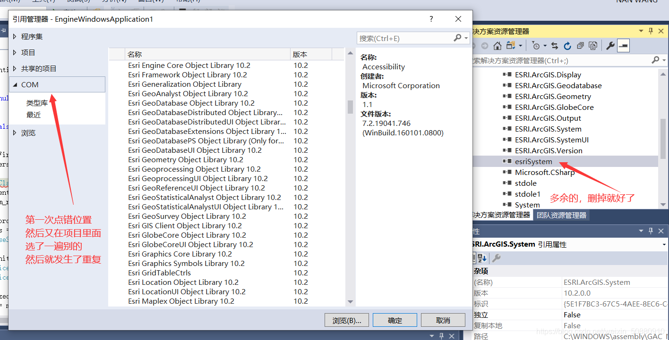Select ESRI.ArcGIS.Geodatabase in Solution Explorer
Viewport: 669px width, 340px height.
pos(558,85)
